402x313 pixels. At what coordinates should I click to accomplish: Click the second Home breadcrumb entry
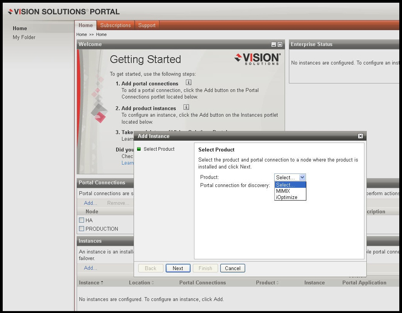101,34
